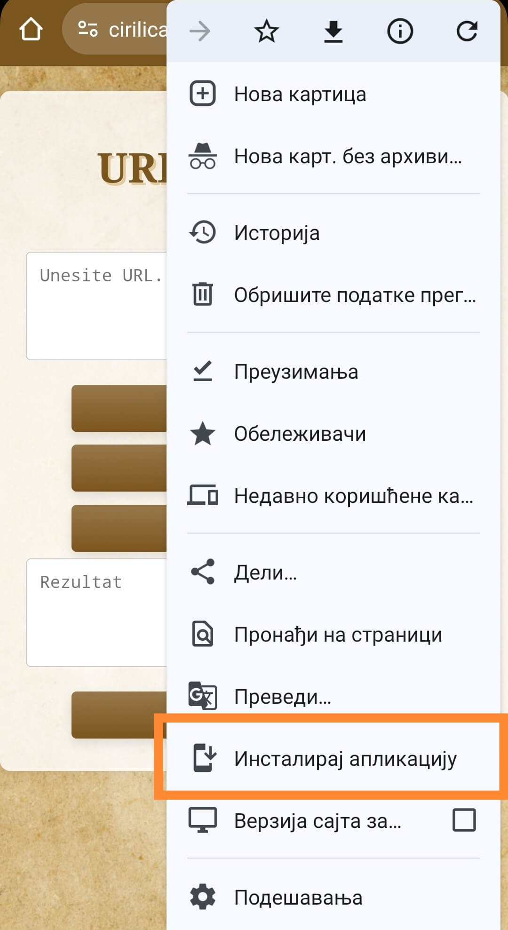This screenshot has height=930, width=508.
Task: Toggle the Верзија сајта за… checkbox
Action: pos(464,820)
